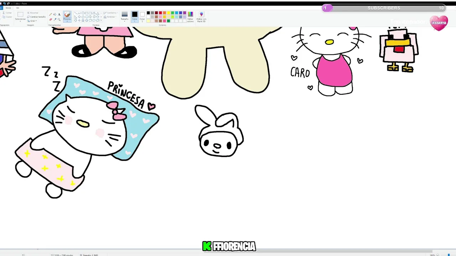Expand the Pinceles brushes dropdown arrow
The image size is (456, 256).
pos(67,21)
